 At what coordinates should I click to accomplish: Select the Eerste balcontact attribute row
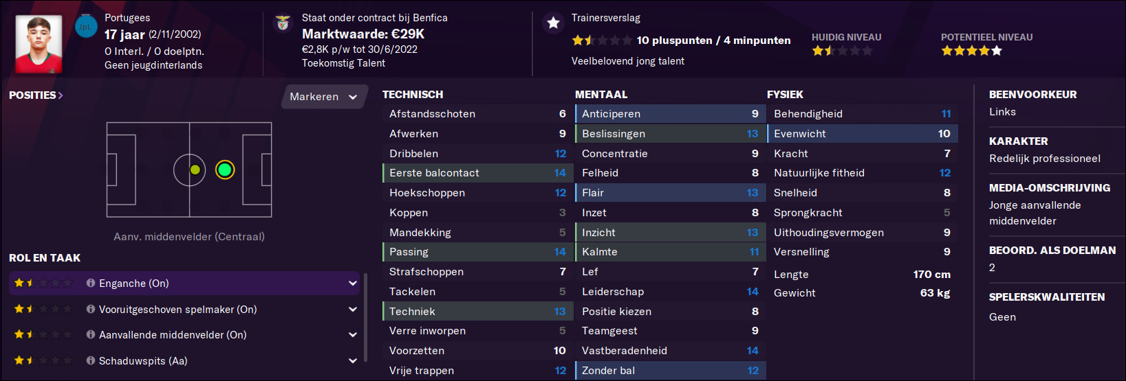point(477,173)
